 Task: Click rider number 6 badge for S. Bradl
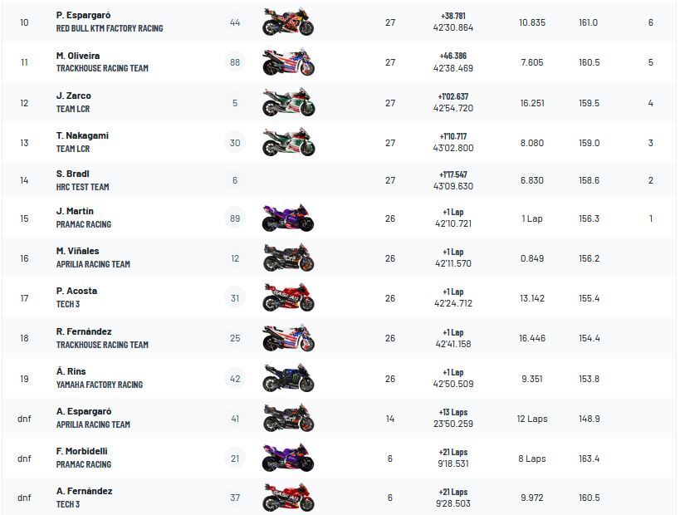click(x=235, y=181)
